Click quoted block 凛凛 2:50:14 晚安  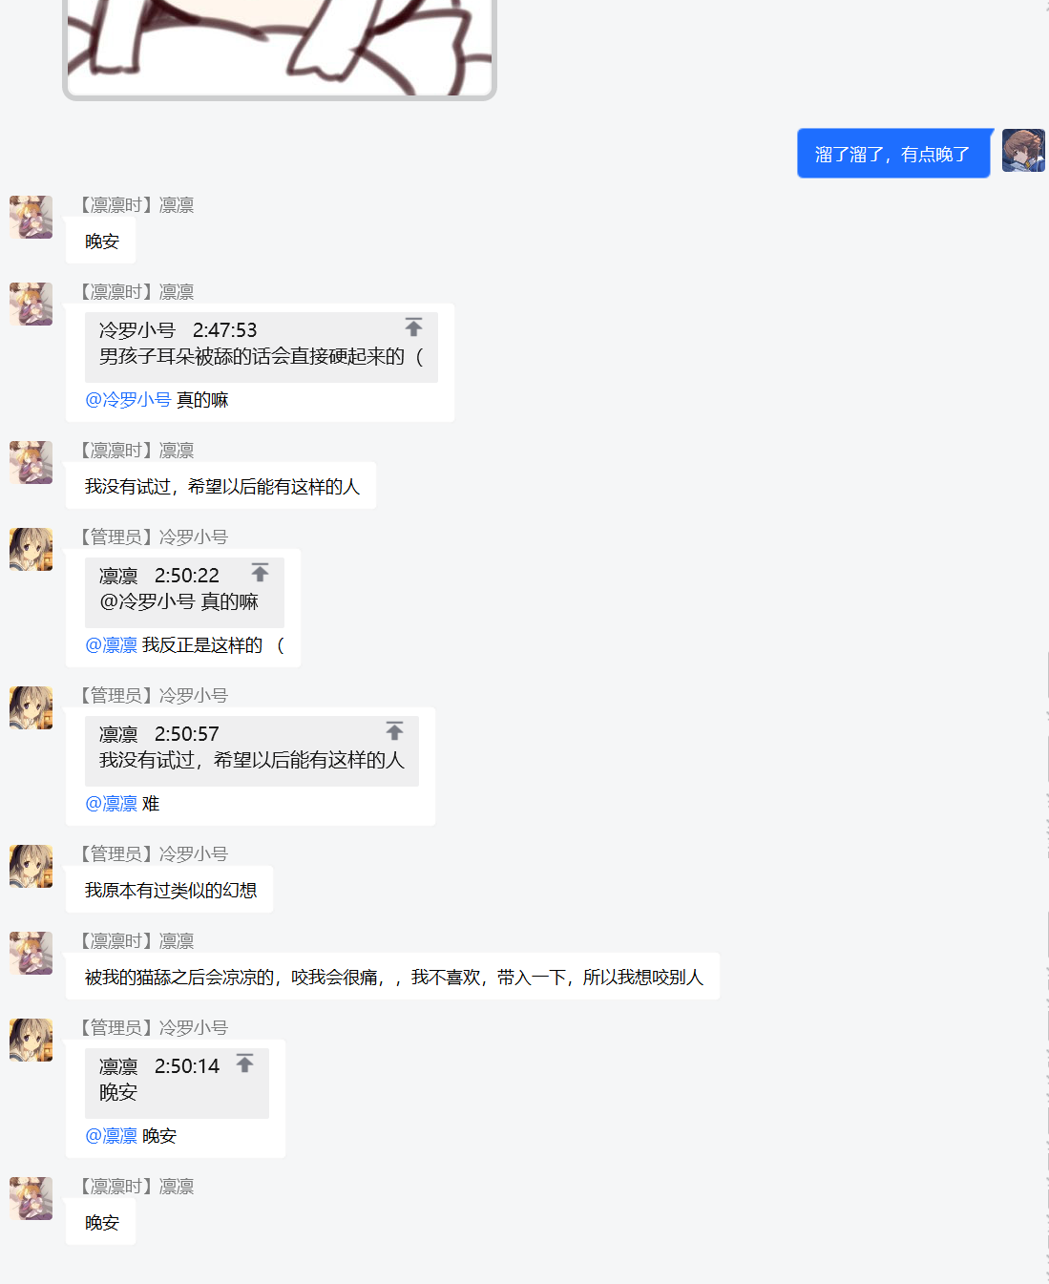177,1084
